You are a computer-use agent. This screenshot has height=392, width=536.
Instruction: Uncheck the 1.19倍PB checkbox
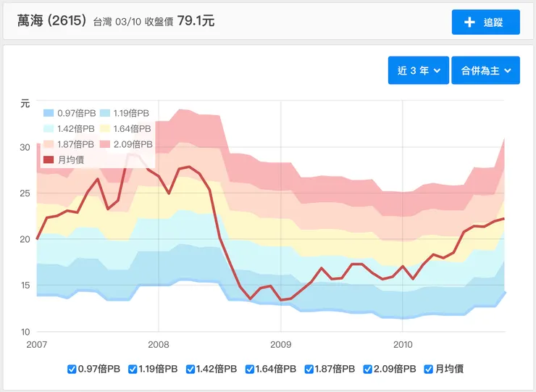pyautogui.click(x=133, y=370)
